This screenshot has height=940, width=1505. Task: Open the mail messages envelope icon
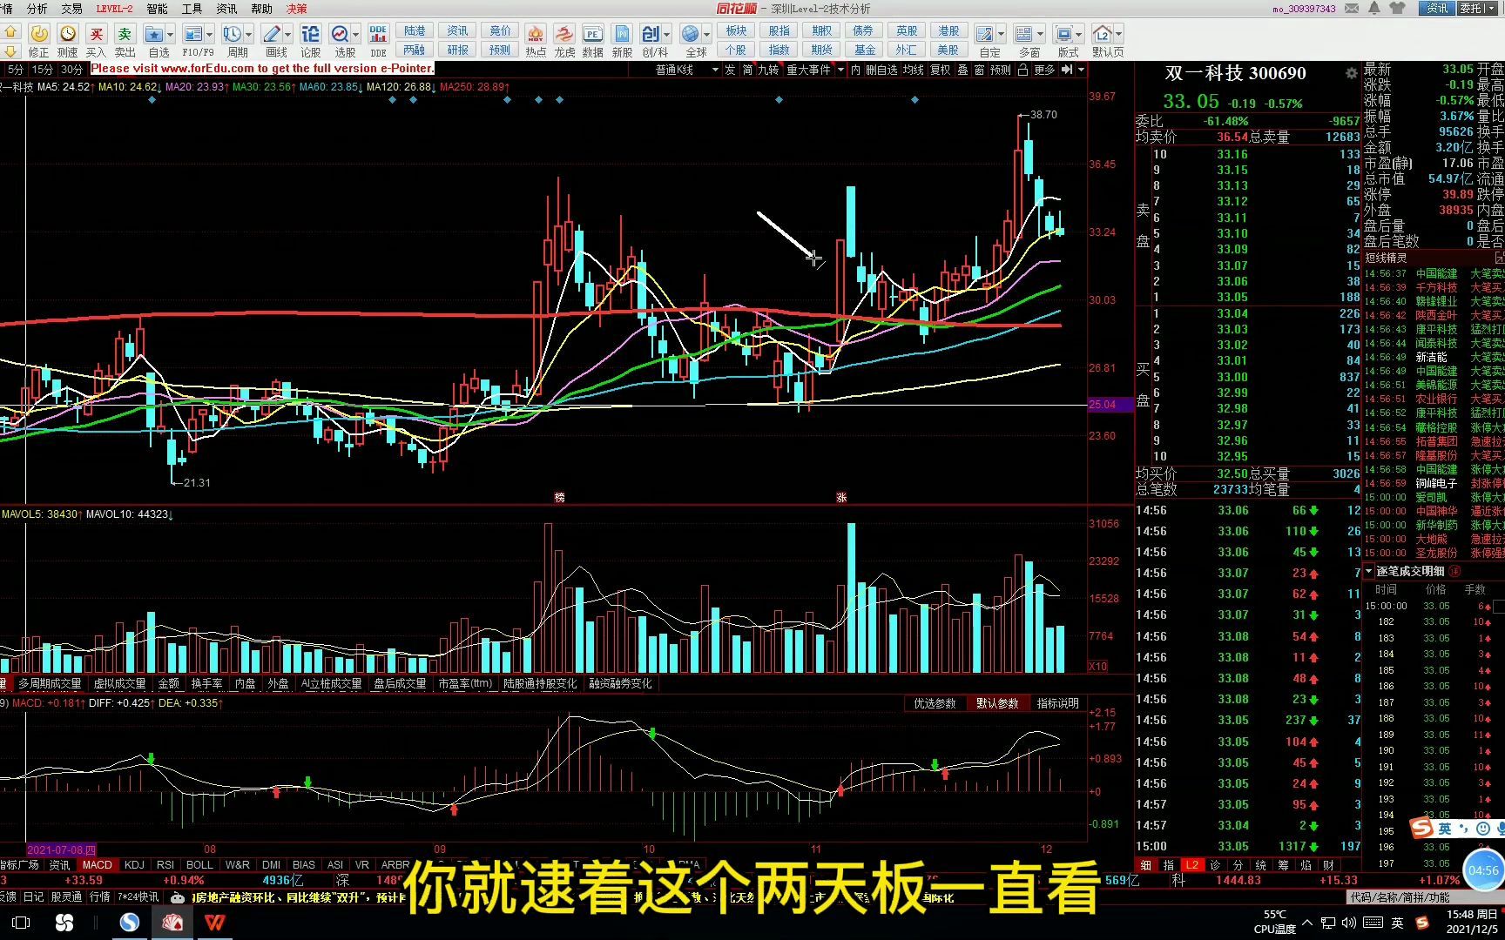click(1352, 9)
